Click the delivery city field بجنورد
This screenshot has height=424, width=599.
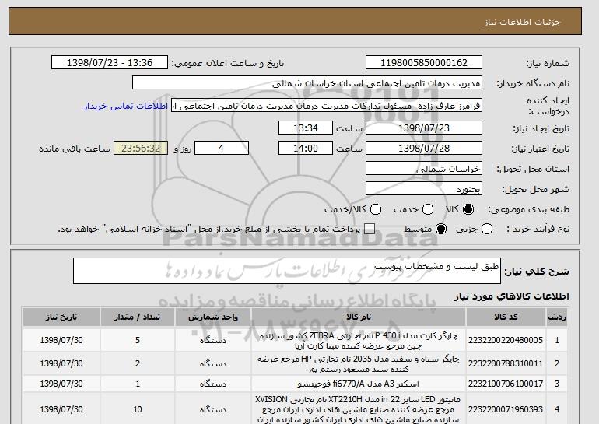[x=424, y=189]
